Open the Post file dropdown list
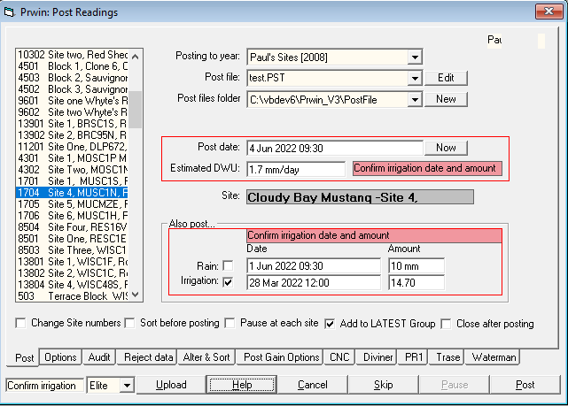Viewport: 568px width, 406px height. coord(414,79)
